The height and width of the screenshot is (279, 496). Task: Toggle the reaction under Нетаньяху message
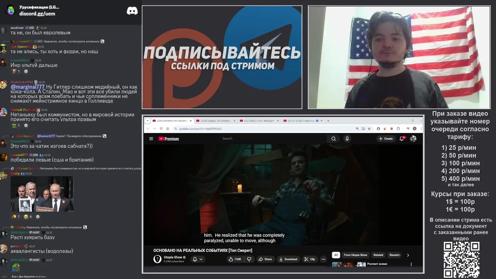point(15,126)
